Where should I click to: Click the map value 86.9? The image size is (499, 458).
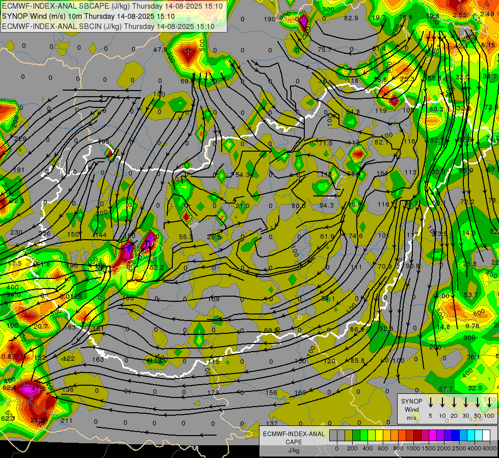(357, 330)
